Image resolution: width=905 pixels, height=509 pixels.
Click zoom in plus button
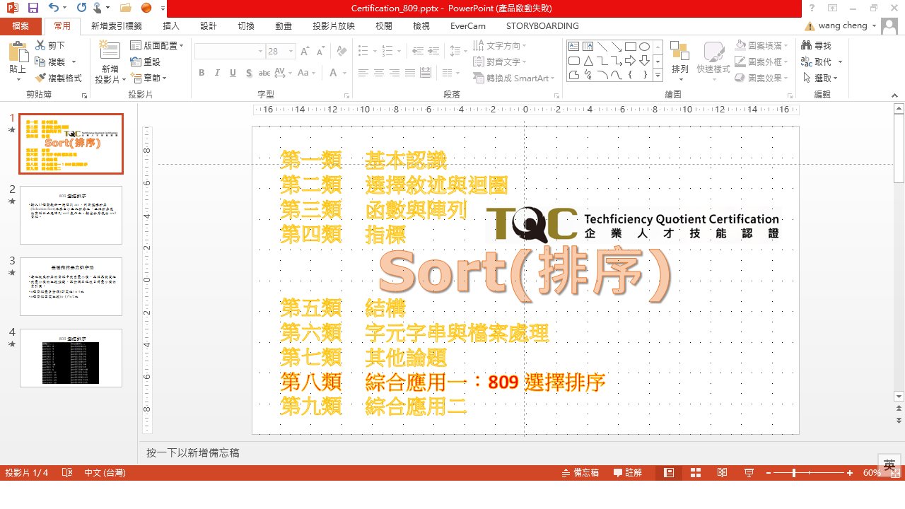pos(850,473)
